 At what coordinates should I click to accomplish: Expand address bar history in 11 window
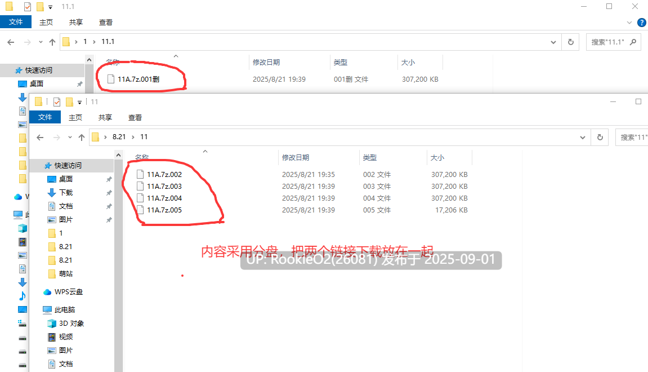click(583, 138)
